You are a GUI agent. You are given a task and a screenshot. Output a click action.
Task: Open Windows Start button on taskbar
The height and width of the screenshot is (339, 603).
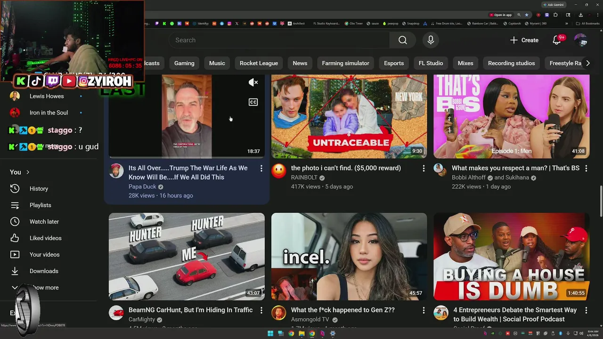[270, 333]
